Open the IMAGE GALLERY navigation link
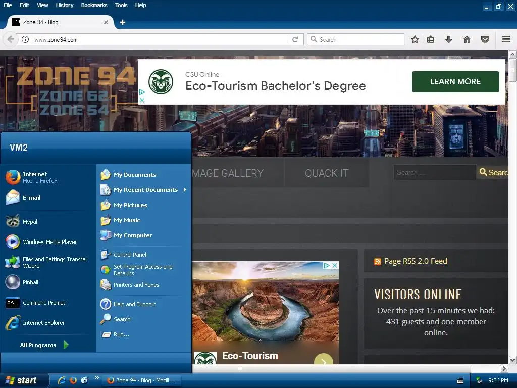The image size is (517, 388). click(228, 173)
